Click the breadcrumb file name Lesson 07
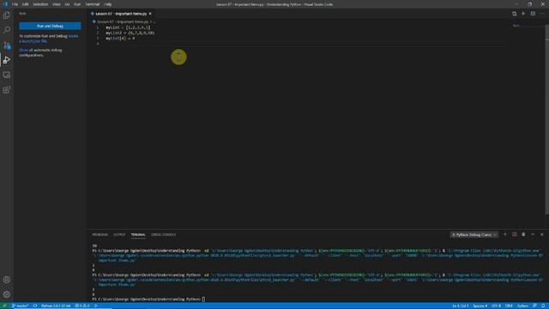 point(123,21)
